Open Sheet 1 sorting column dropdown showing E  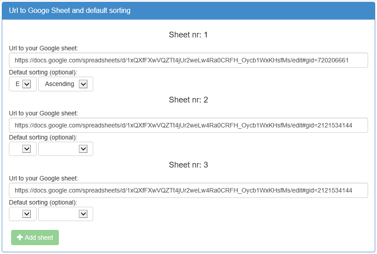pyautogui.click(x=23, y=84)
